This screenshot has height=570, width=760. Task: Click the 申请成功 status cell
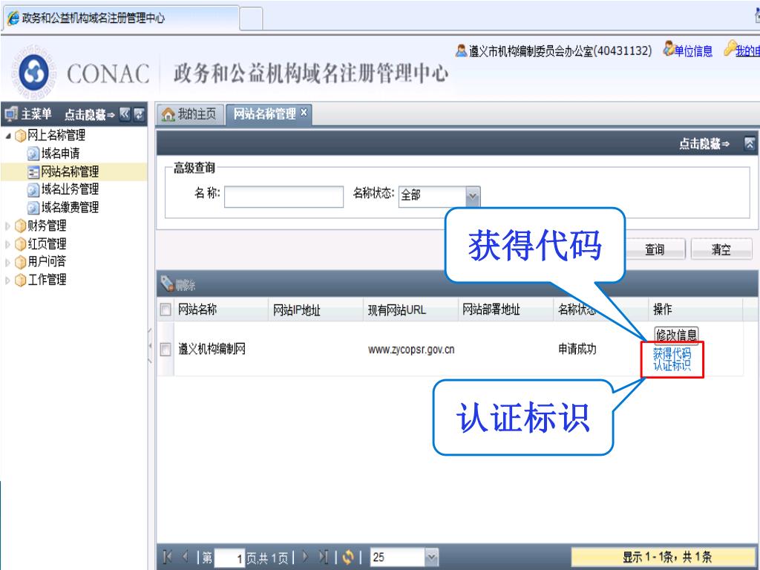(577, 349)
